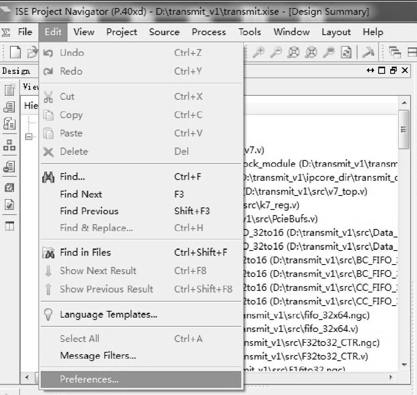Click the hierarchy blocks sidebar icon

[9, 145]
